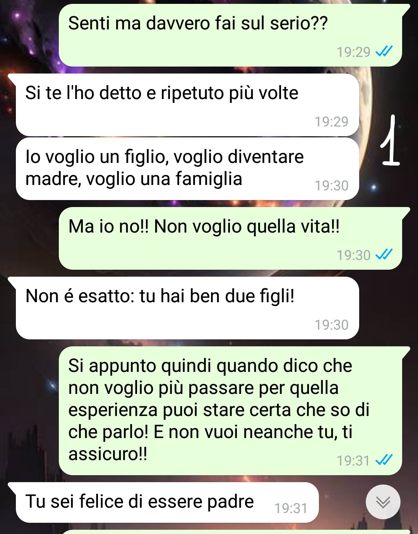This screenshot has width=418, height=534.
Task: Click the 19:29 timestamp on the first sent message
Action: coord(353,51)
